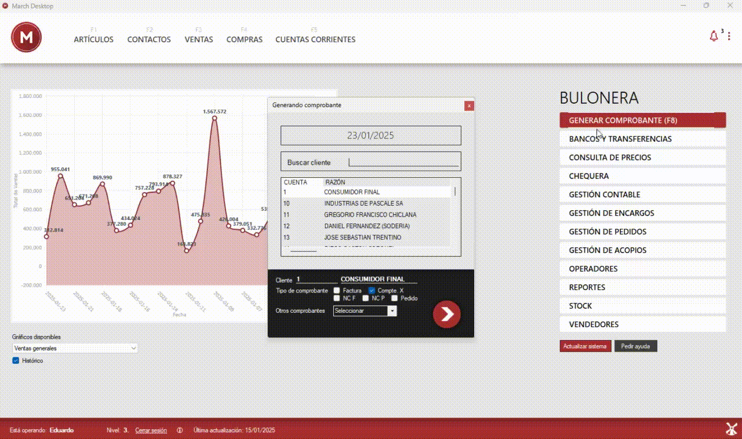Image resolution: width=742 pixels, height=439 pixels.
Task: Open the CUENTAS CORRIENTES menu
Action: (315, 39)
